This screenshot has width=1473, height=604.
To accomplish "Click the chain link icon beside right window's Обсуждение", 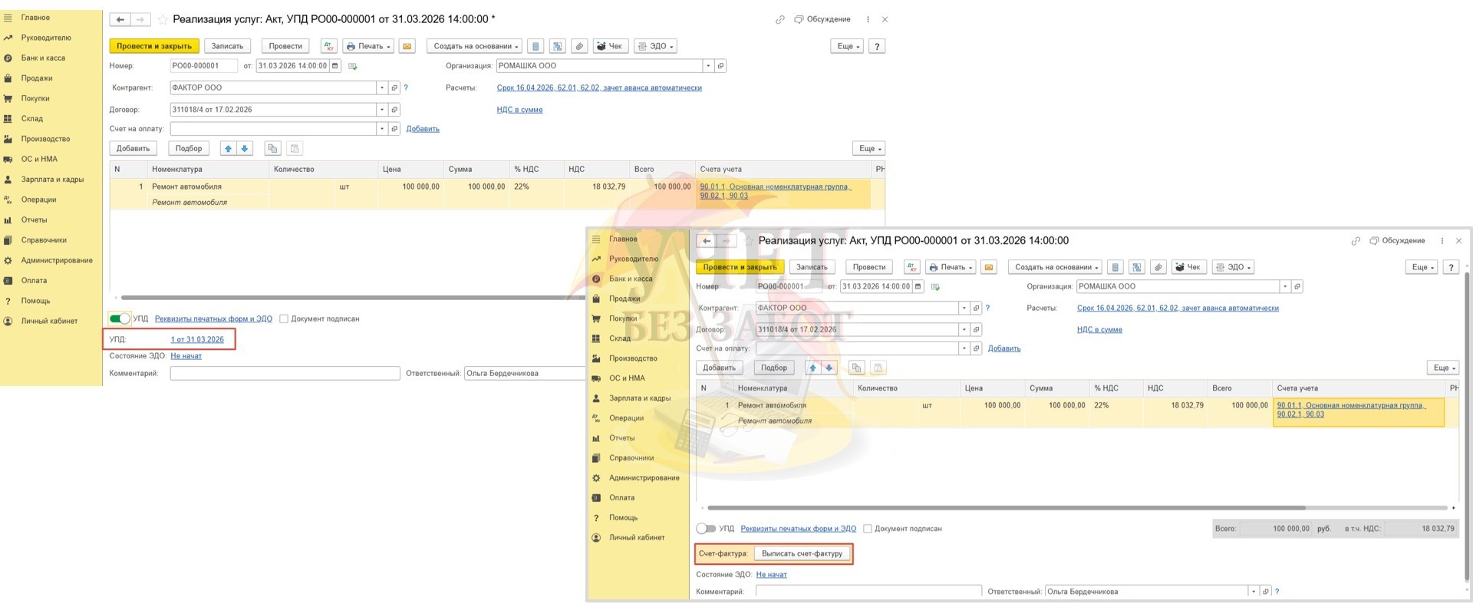I will tap(1355, 241).
